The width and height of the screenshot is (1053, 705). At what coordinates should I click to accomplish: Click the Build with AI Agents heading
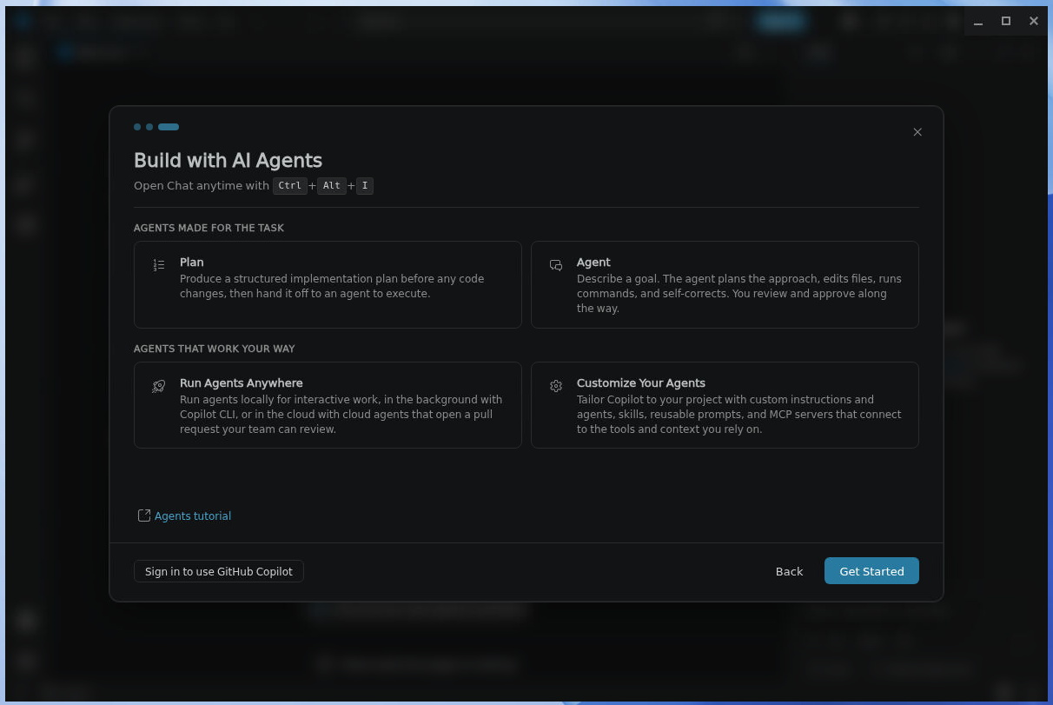click(x=228, y=160)
